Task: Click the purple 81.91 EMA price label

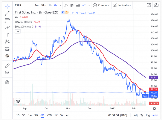Action: tap(153, 77)
